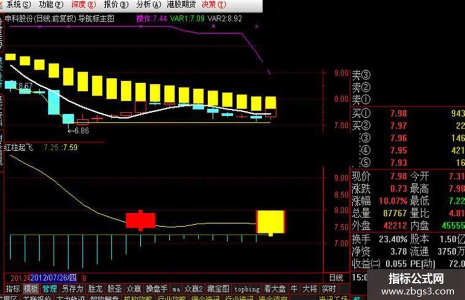Click the 涨幅 value 10.07%
Image resolution: width=465 pixels, height=300 pixels.
(393, 201)
